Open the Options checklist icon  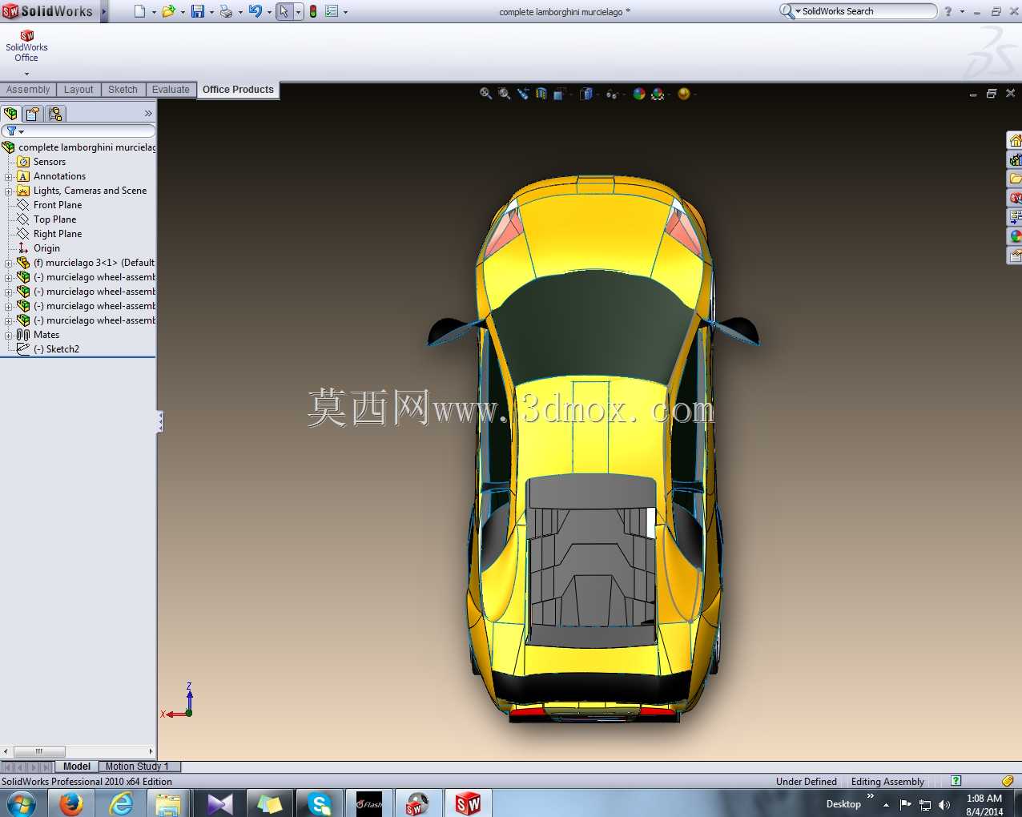tap(332, 11)
